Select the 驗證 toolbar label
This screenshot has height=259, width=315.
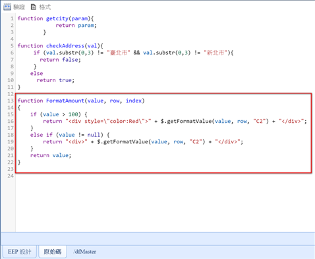pyautogui.click(x=19, y=7)
